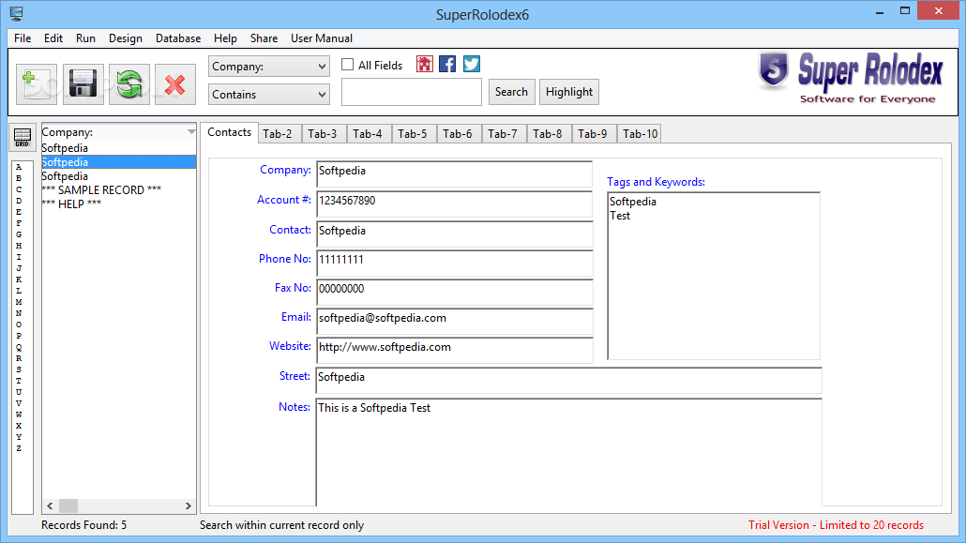This screenshot has height=543, width=966.
Task: Click in the Website field
Action: click(x=455, y=350)
